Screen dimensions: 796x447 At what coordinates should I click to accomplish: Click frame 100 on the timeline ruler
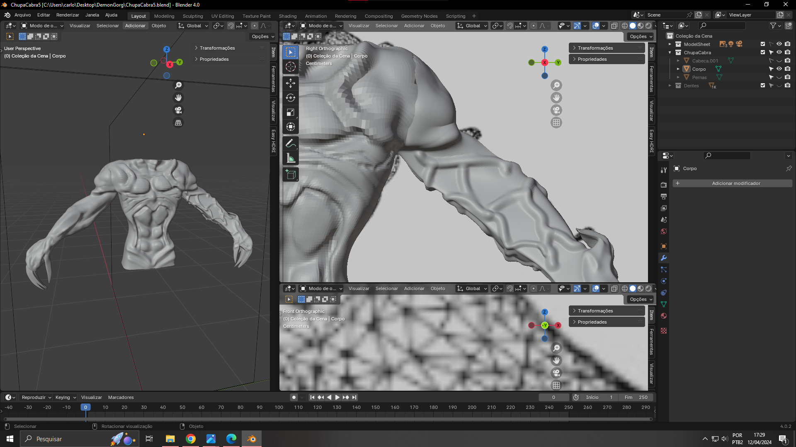click(x=279, y=407)
